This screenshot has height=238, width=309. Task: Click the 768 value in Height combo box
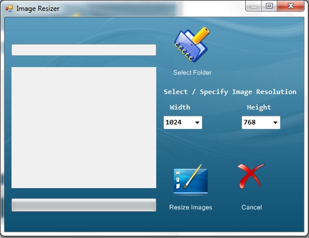[x=249, y=122]
